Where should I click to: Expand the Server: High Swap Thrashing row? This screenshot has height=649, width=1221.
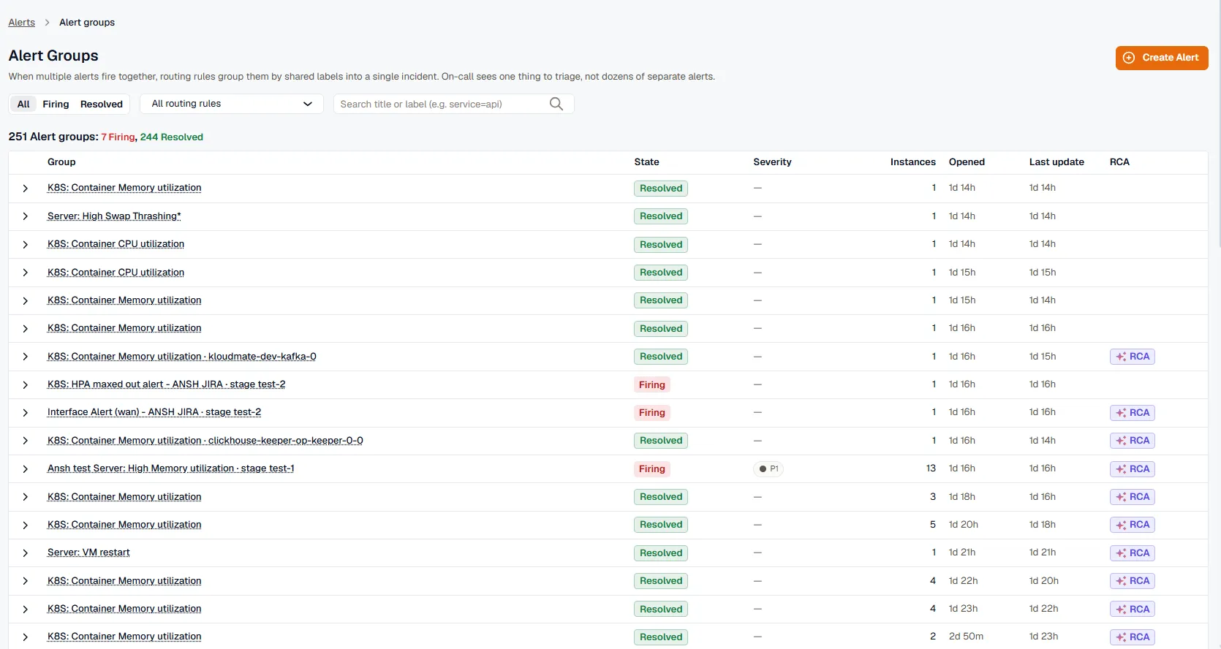(x=26, y=216)
